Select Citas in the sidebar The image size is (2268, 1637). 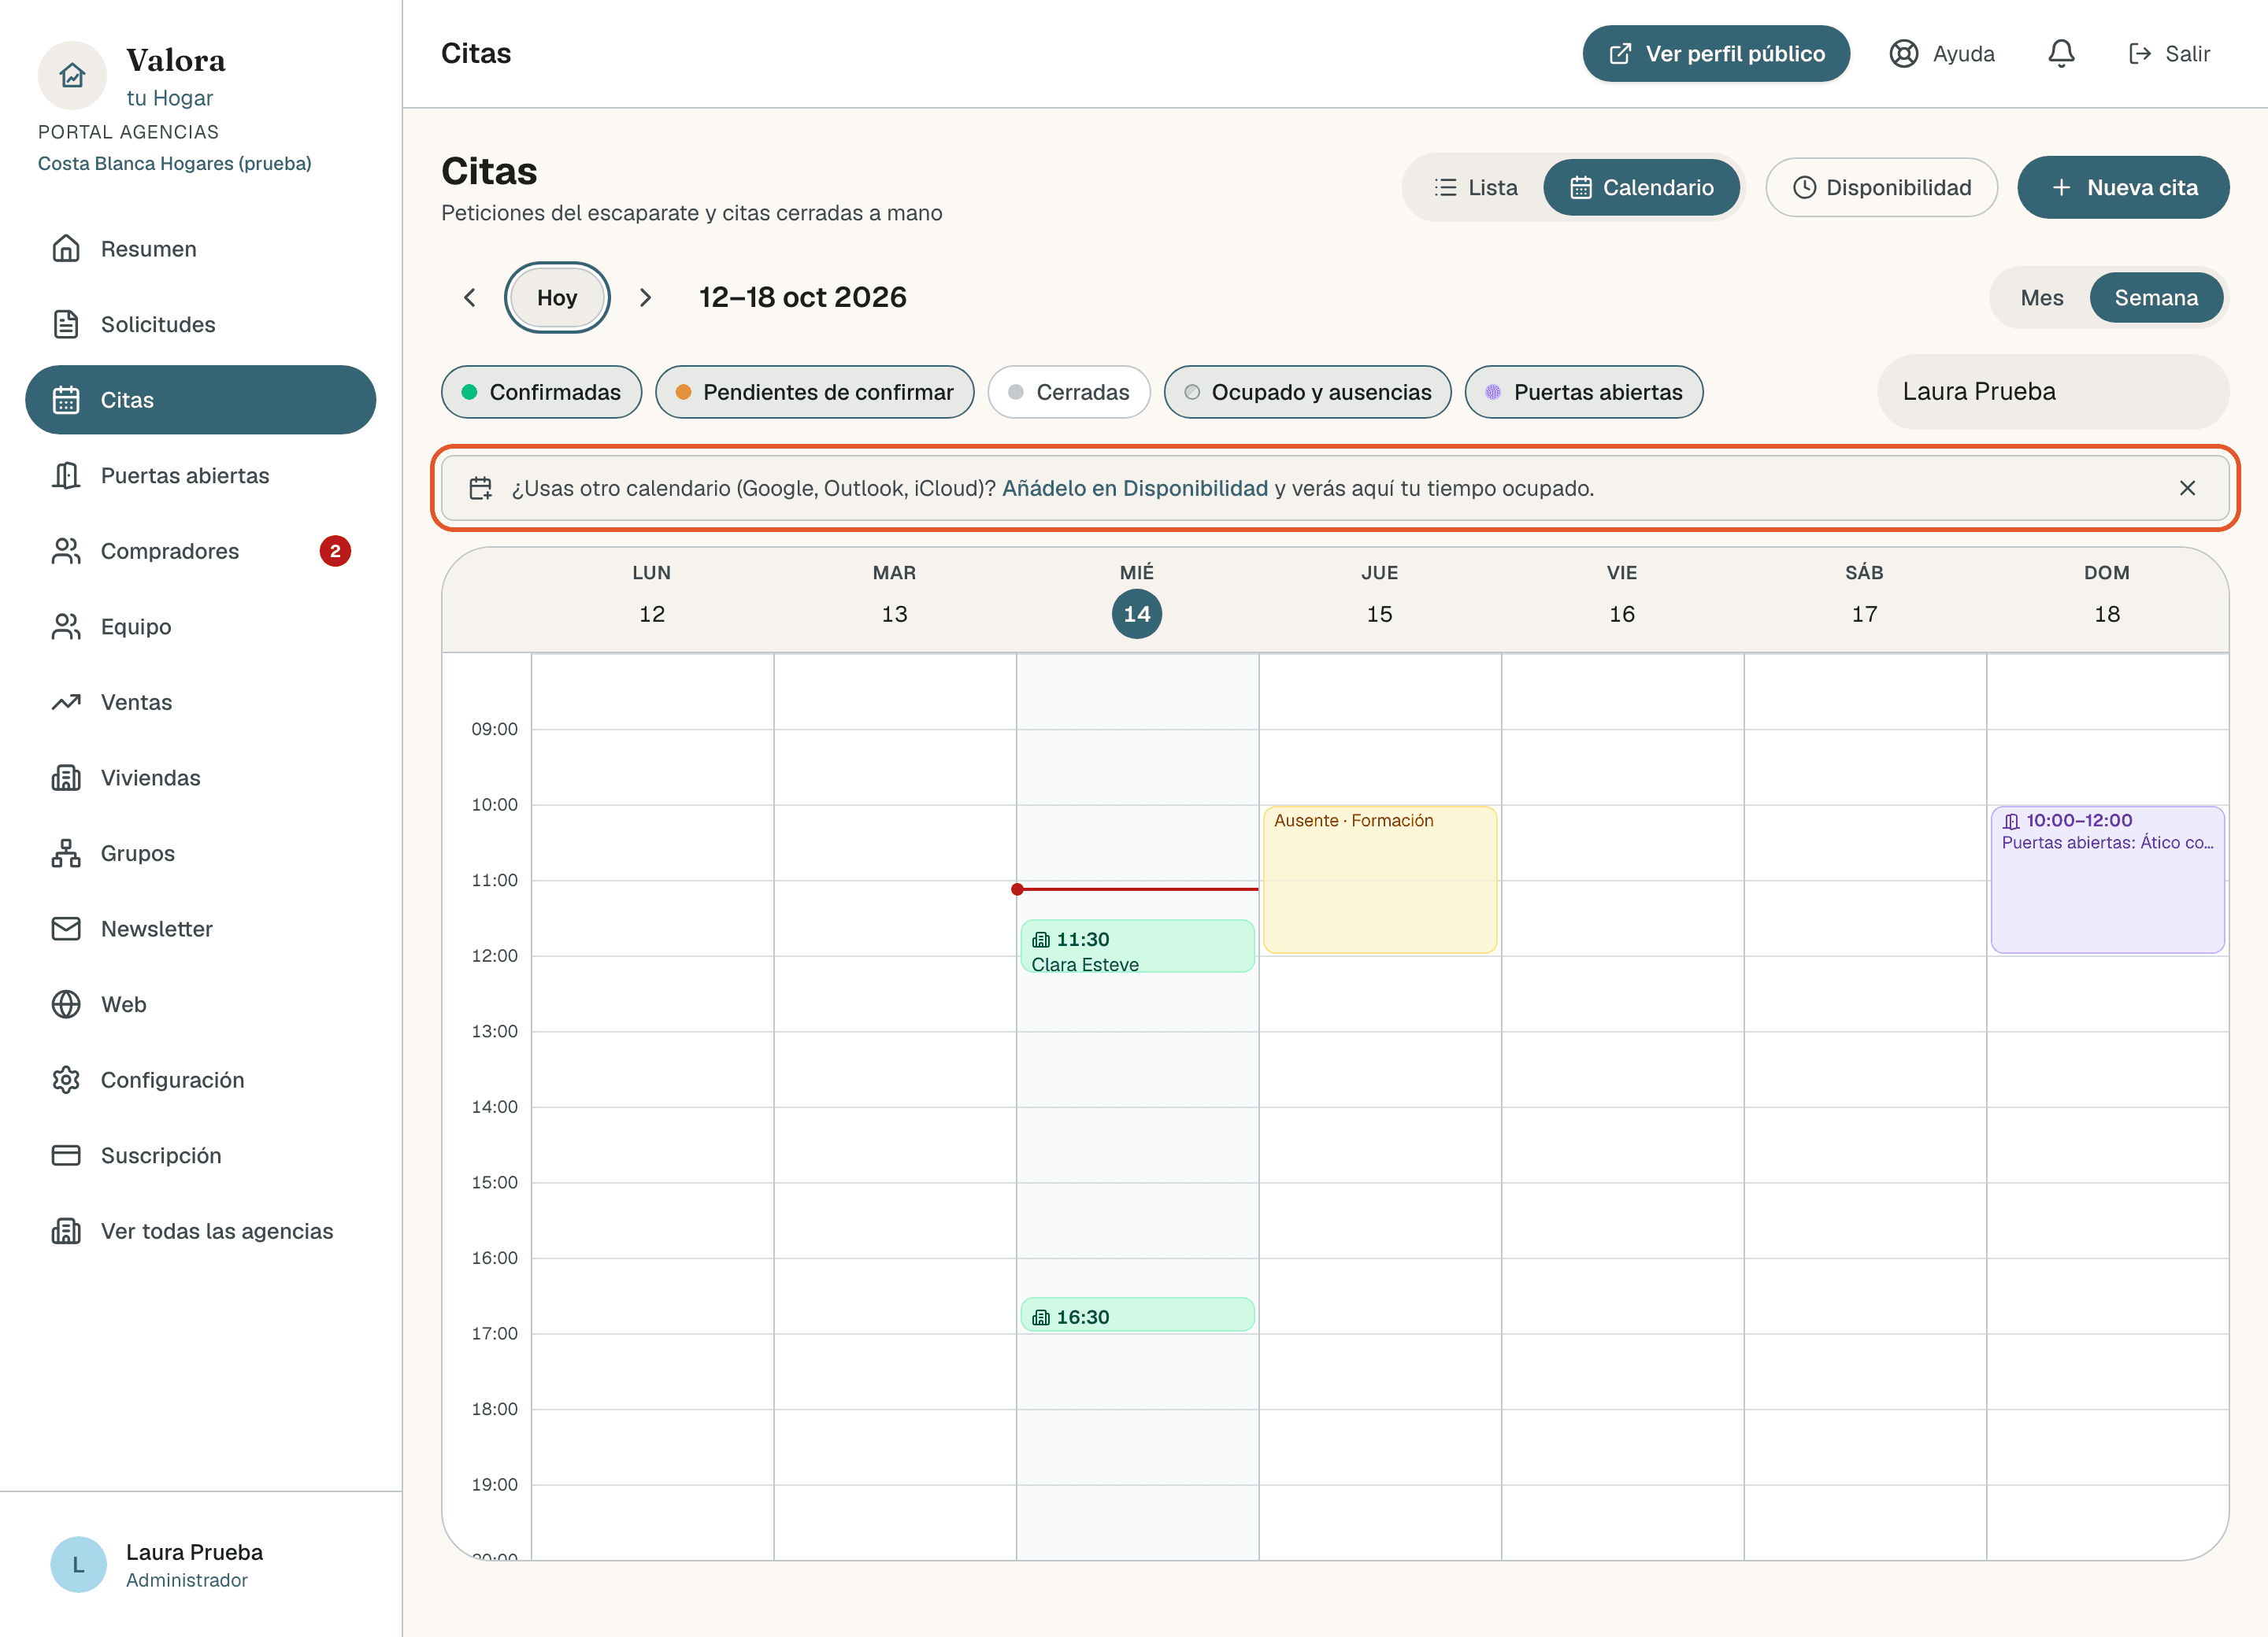(x=201, y=400)
